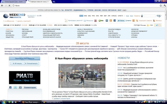The image size is (167, 104).
Task: Click + в избранное link
Action: pos(9,21)
